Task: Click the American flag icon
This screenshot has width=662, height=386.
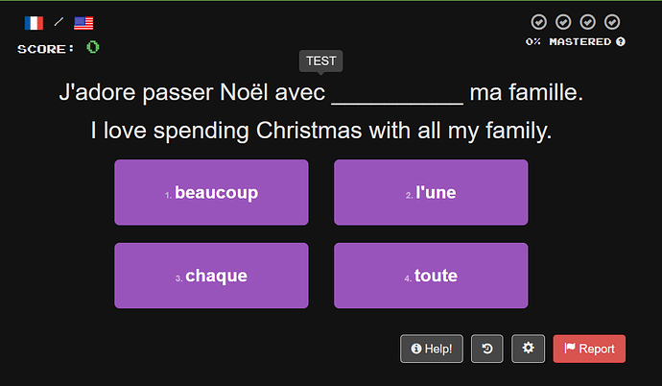Action: [83, 23]
